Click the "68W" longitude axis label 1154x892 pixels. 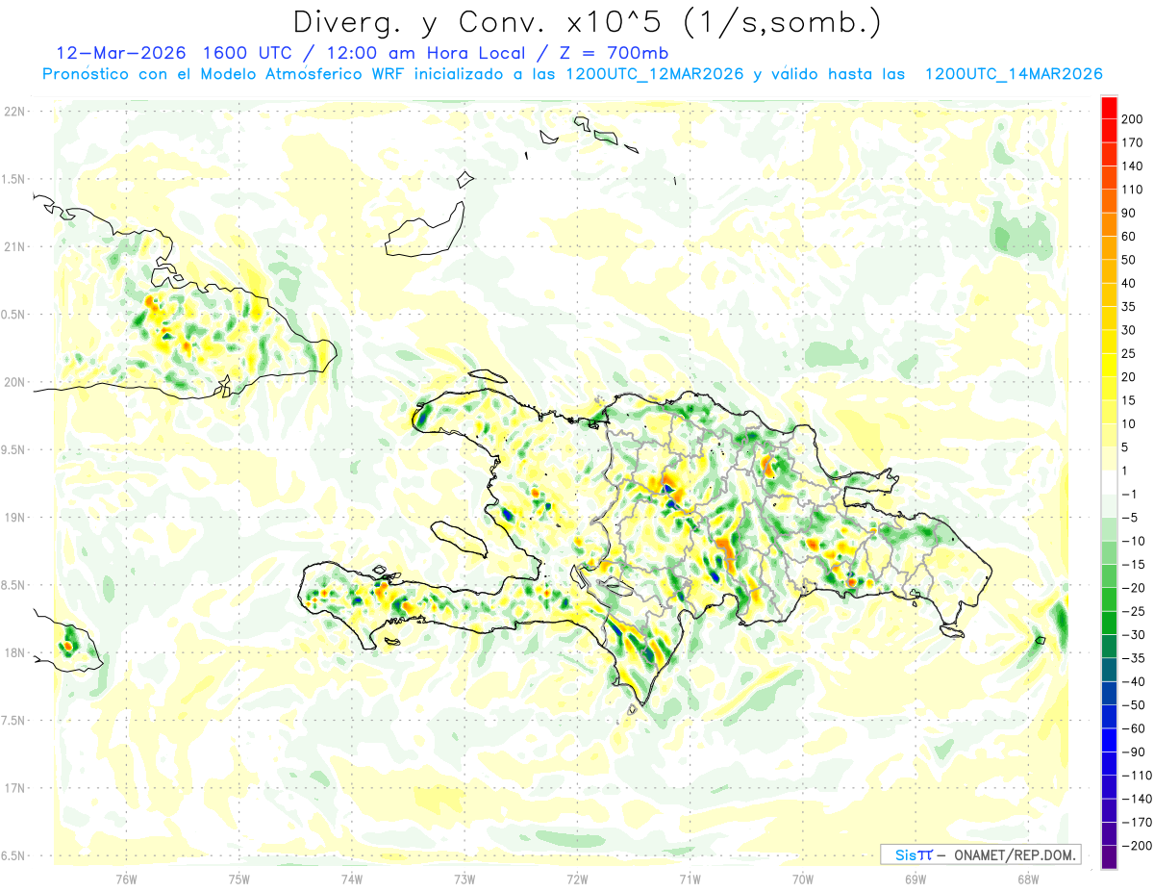coord(1027,878)
